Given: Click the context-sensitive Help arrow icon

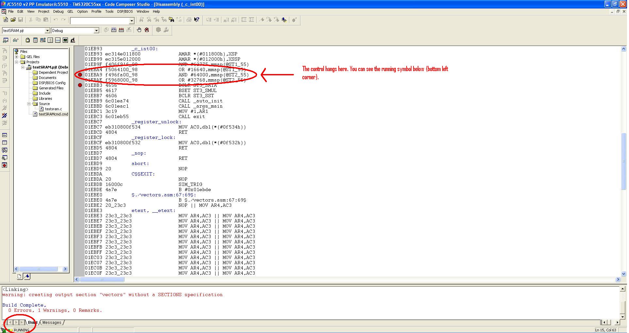Looking at the screenshot, I should 197,20.
